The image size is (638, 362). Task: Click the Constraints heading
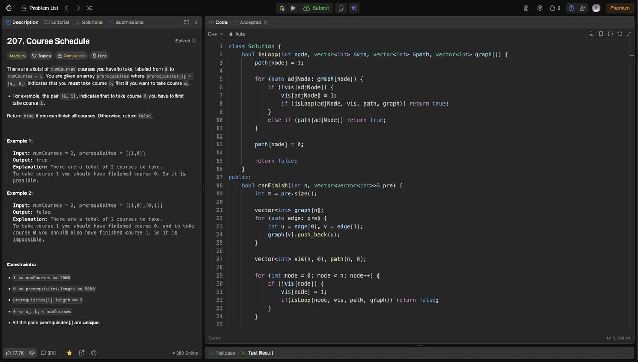pyautogui.click(x=22, y=265)
